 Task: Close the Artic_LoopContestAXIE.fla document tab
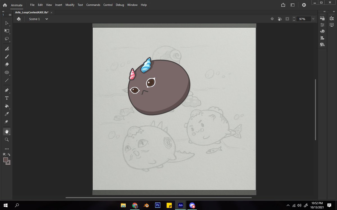click(51, 13)
